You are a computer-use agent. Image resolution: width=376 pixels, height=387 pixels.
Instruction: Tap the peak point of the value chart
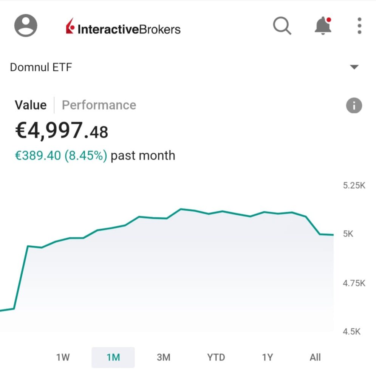[181, 209]
